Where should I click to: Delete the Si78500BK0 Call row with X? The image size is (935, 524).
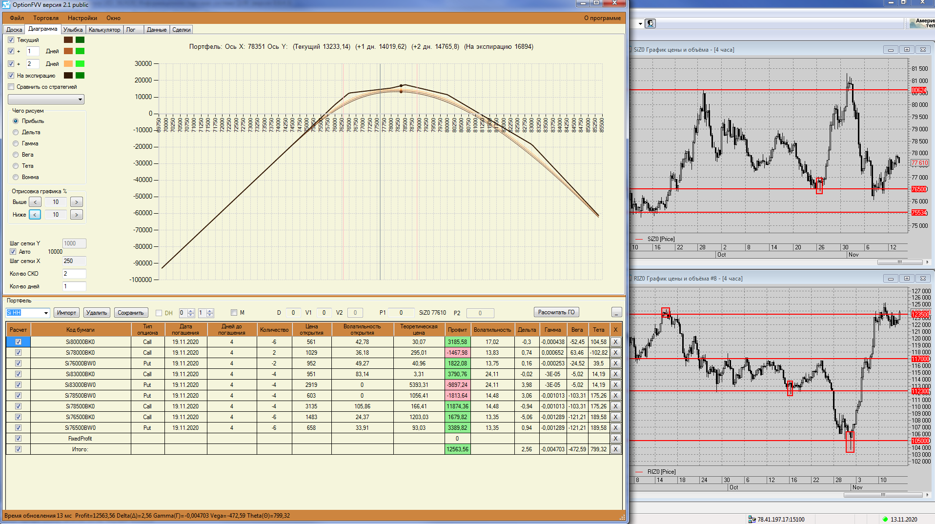[616, 406]
